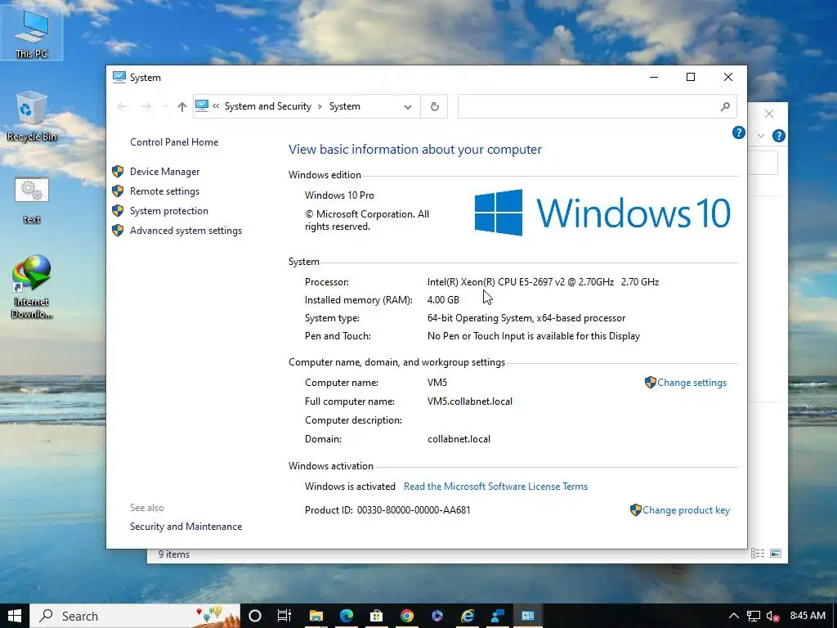The image size is (837, 628).
Task: Show hidden tray icons chevron
Action: (734, 616)
